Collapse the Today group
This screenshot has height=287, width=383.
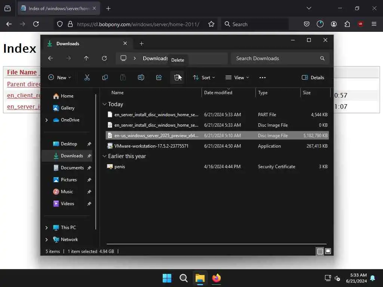(104, 104)
